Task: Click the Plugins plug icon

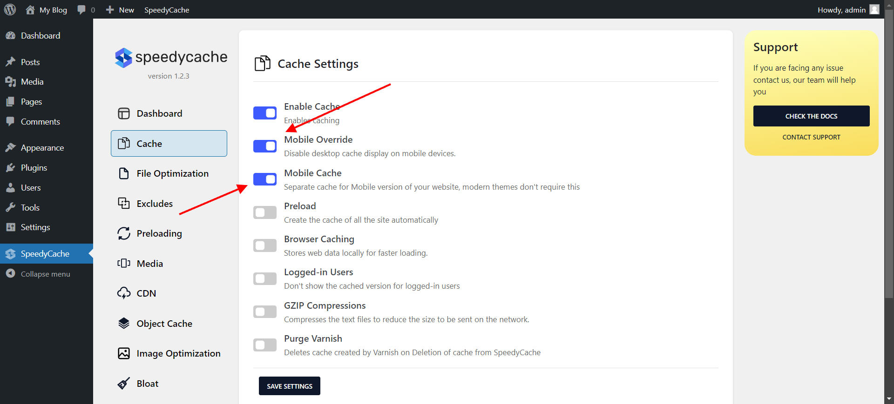Action: pos(10,168)
